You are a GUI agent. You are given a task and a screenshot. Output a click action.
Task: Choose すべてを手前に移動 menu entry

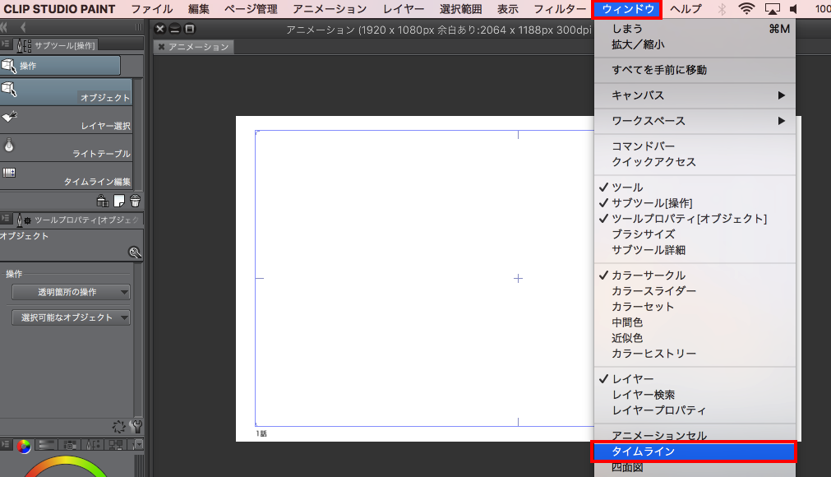(695, 70)
